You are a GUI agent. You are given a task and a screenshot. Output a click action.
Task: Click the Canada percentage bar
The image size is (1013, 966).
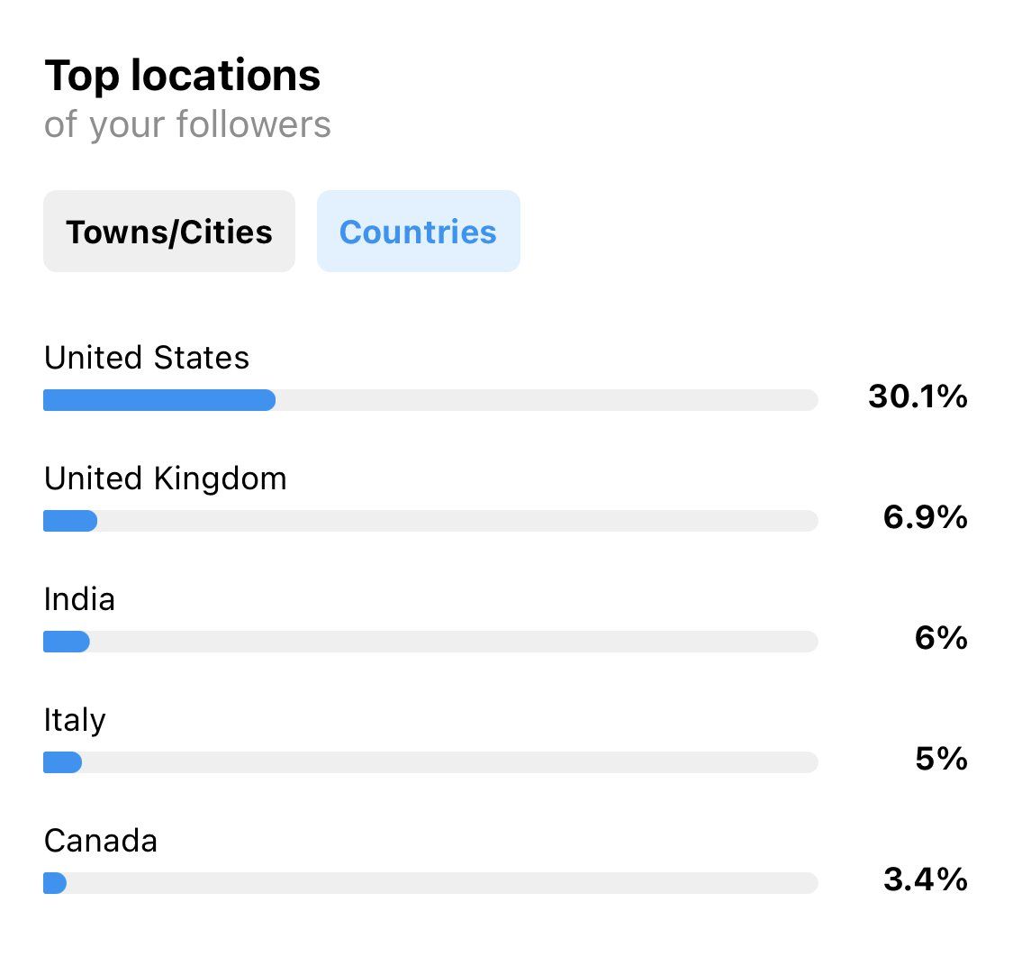430,883
